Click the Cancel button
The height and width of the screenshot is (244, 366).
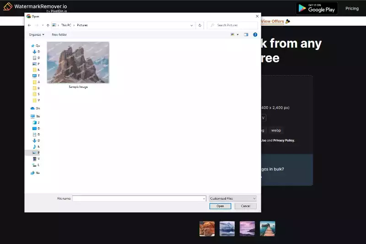[246, 206]
